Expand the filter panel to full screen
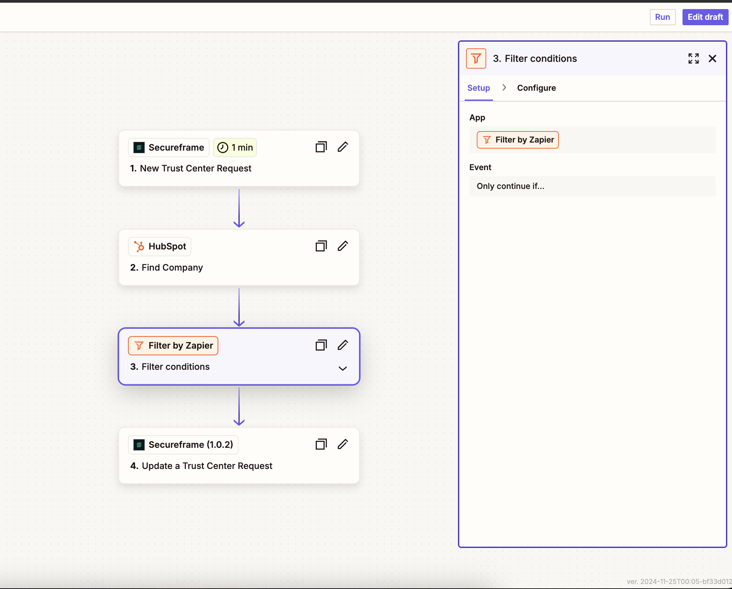The width and height of the screenshot is (732, 589). [x=693, y=58]
